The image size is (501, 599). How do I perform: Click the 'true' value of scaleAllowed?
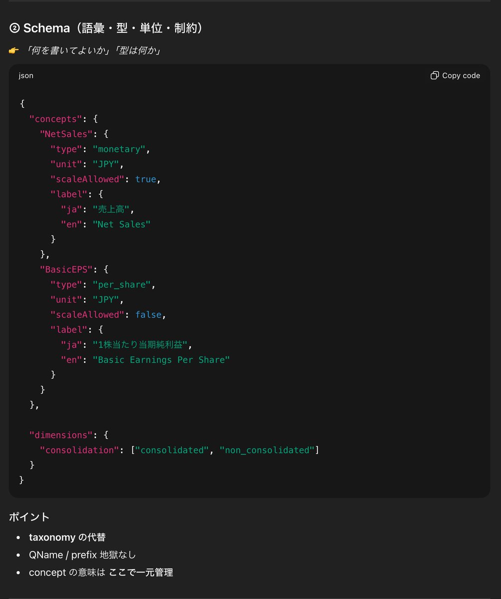coord(146,179)
